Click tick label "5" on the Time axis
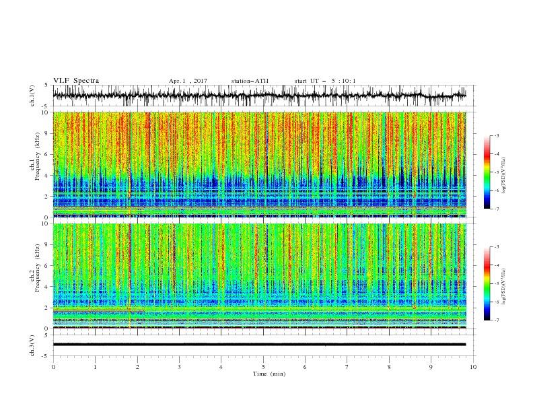 (x=263, y=367)
